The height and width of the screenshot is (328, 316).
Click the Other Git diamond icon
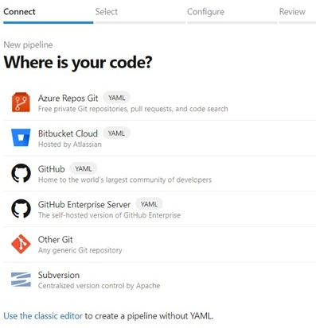click(21, 244)
